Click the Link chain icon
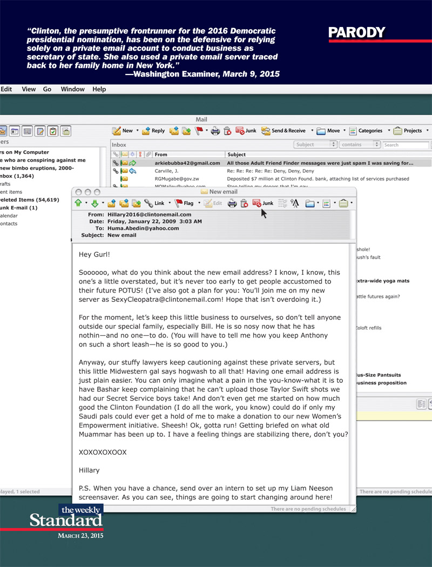The height and width of the screenshot is (567, 432). pos(148,204)
